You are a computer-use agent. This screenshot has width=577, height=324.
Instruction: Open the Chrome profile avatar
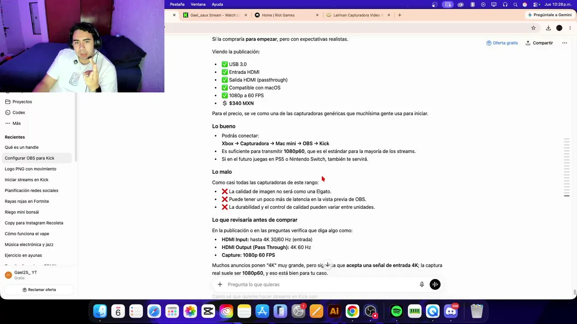559,28
